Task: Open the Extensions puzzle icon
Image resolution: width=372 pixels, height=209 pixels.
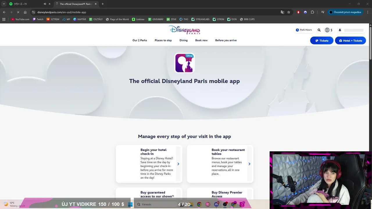Action: 312,12
